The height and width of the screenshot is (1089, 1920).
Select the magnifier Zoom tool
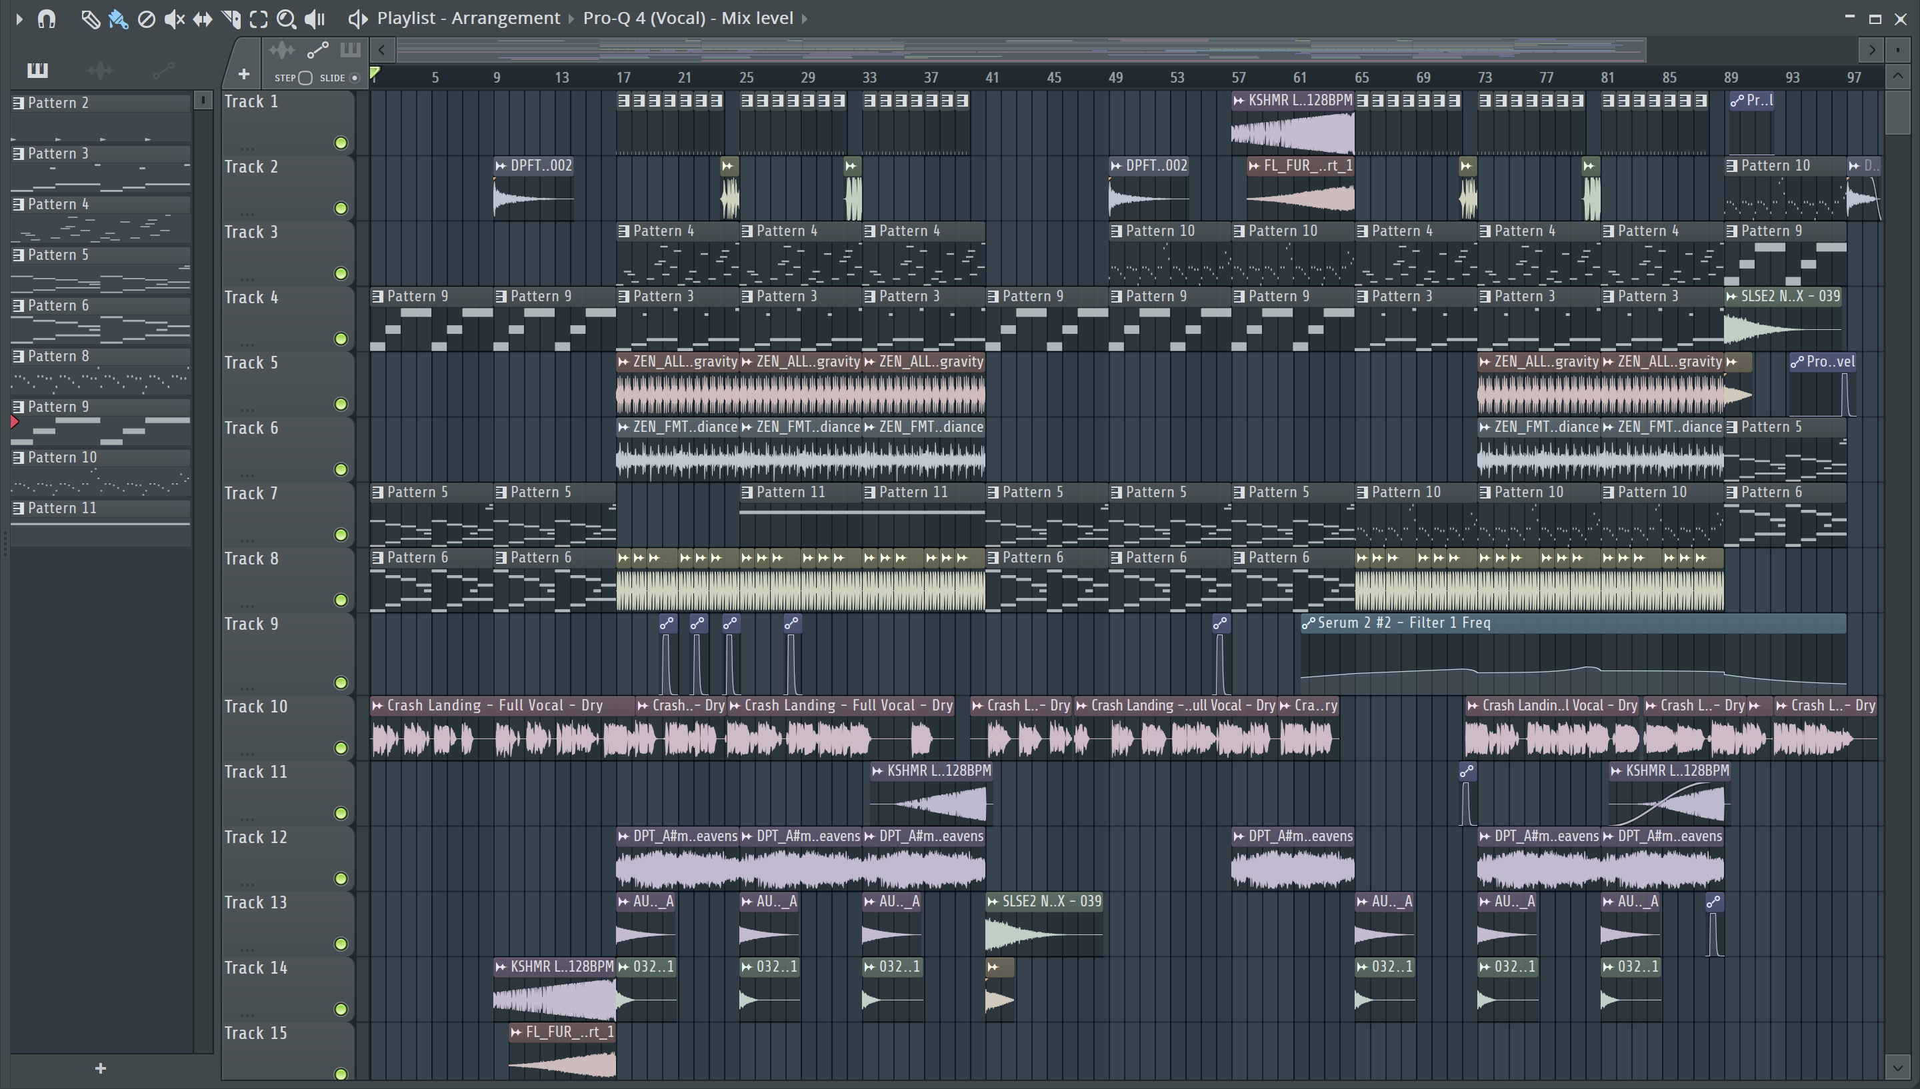[x=287, y=19]
